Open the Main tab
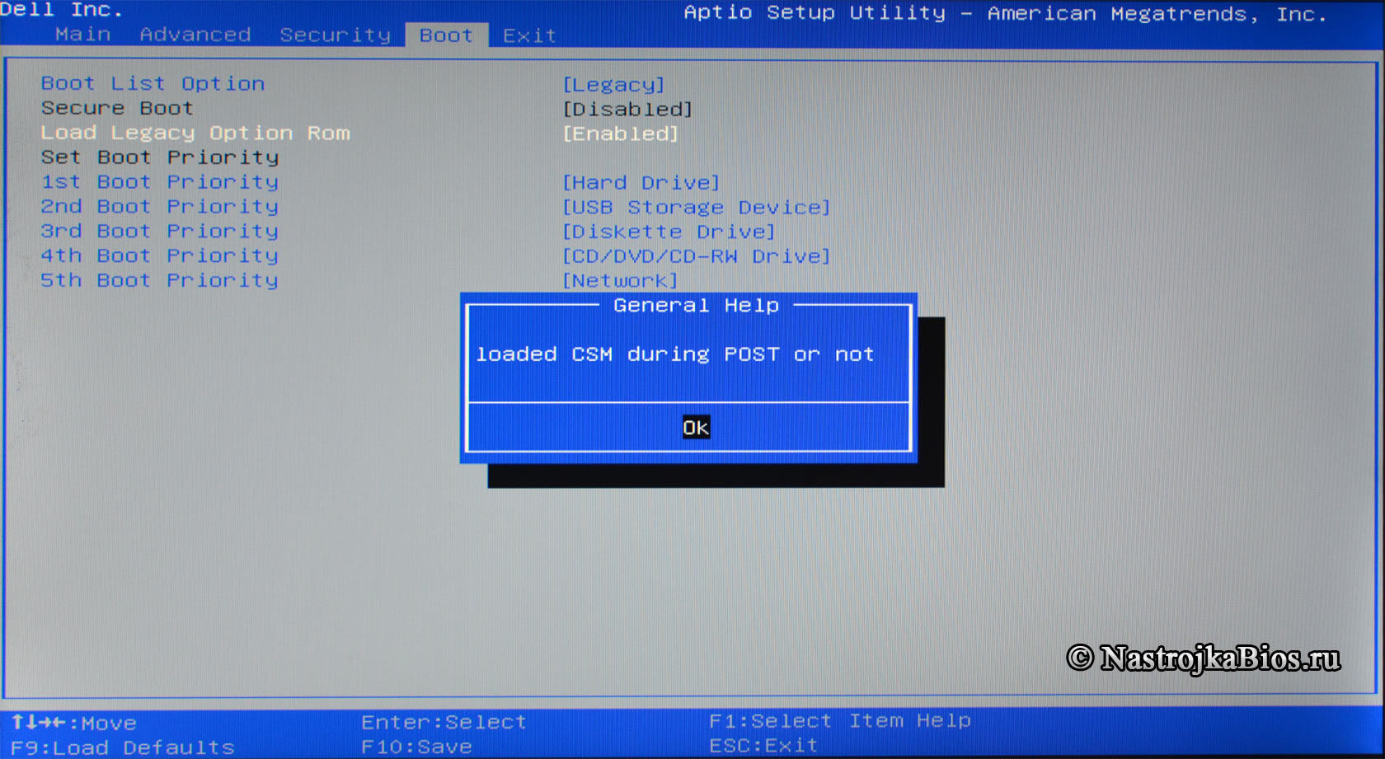Screen dimensions: 1385x759 [83, 35]
